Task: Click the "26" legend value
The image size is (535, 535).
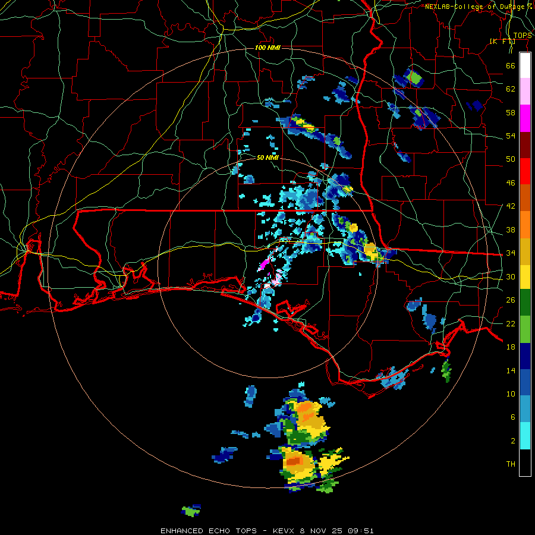Action: 511,300
